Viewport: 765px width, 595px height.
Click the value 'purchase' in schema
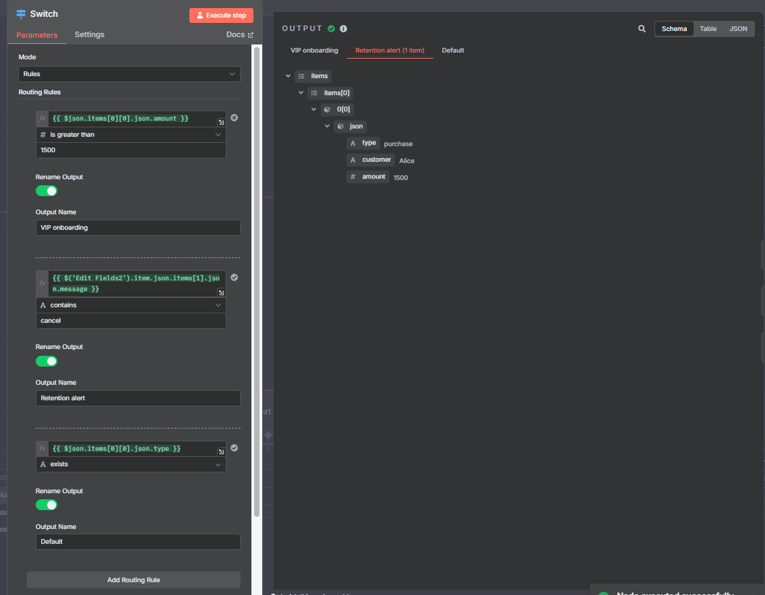pos(398,144)
